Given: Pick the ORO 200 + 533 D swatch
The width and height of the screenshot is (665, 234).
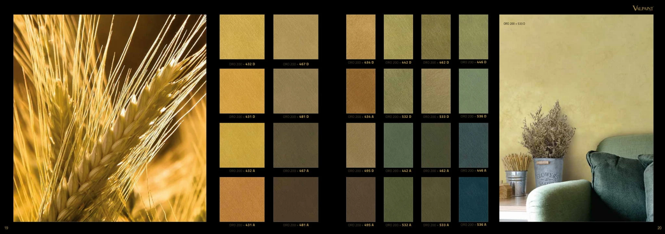Looking at the screenshot, I should pos(436,91).
